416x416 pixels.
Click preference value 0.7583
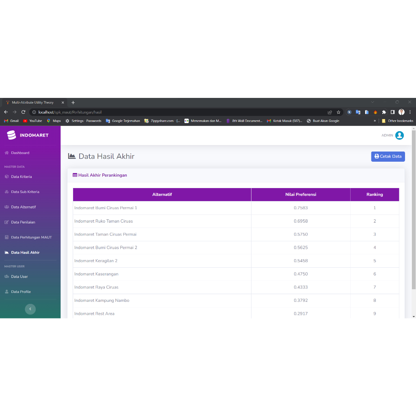pos(301,208)
